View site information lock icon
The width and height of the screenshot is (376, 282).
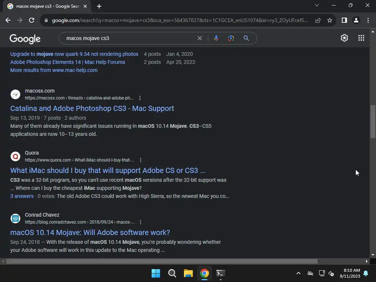tap(46, 21)
